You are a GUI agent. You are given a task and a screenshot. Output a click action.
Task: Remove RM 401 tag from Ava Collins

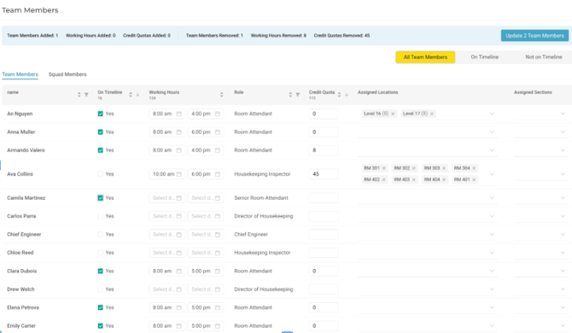click(474, 179)
